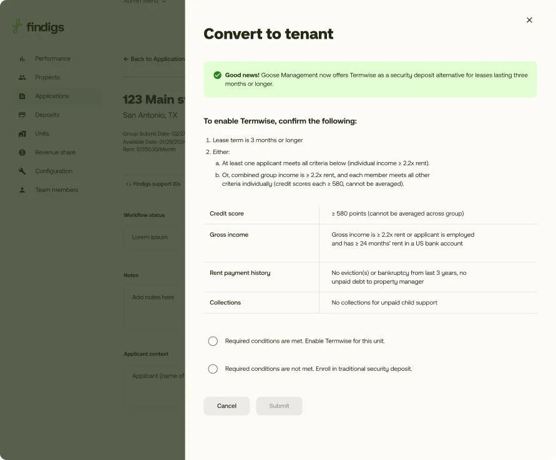Click the Applications document icon
Image resolution: width=556 pixels, height=460 pixels.
(x=22, y=96)
